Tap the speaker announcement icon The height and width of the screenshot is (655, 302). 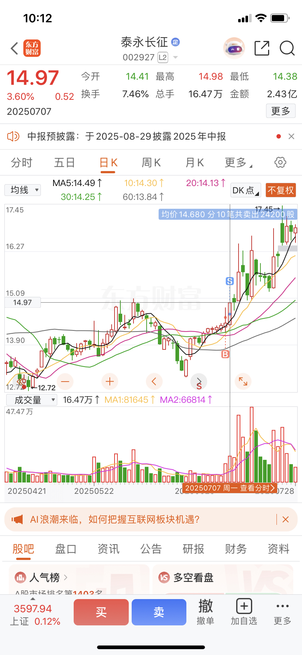pos(13,136)
